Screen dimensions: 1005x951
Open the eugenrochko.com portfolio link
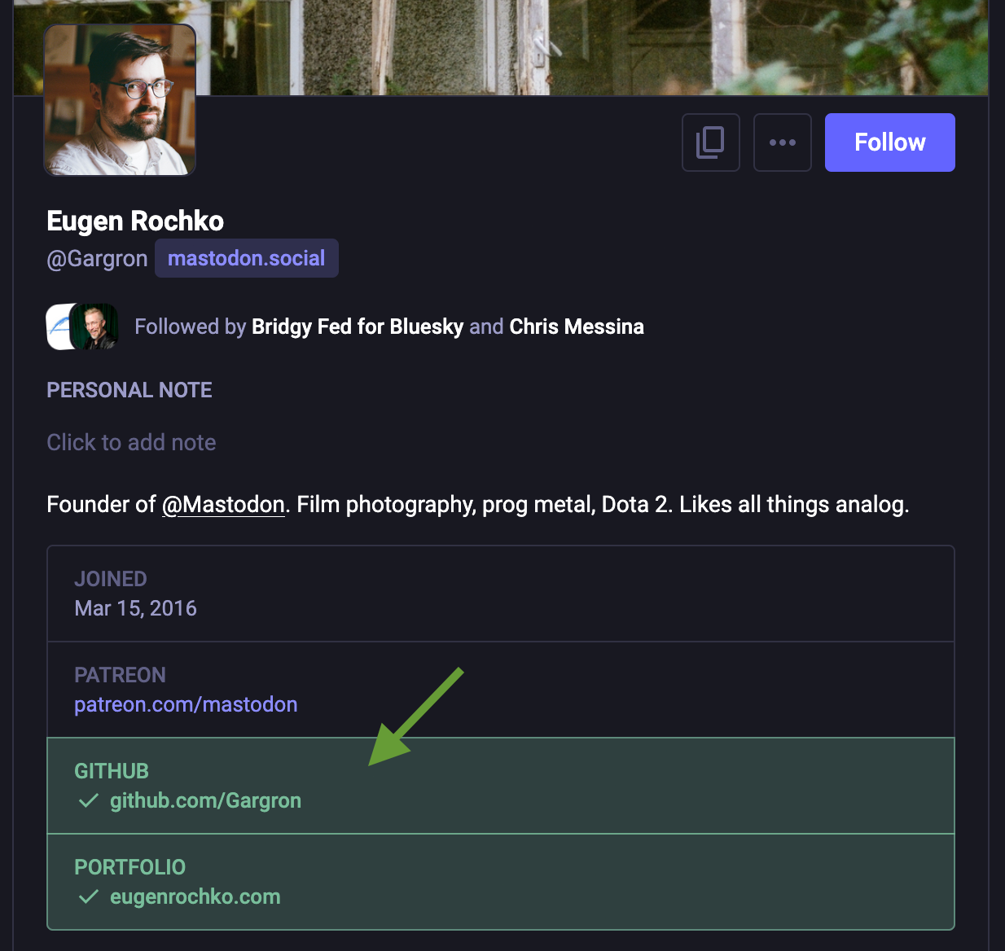pos(195,896)
